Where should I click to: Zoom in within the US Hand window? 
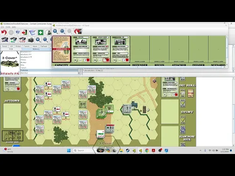point(55,31)
